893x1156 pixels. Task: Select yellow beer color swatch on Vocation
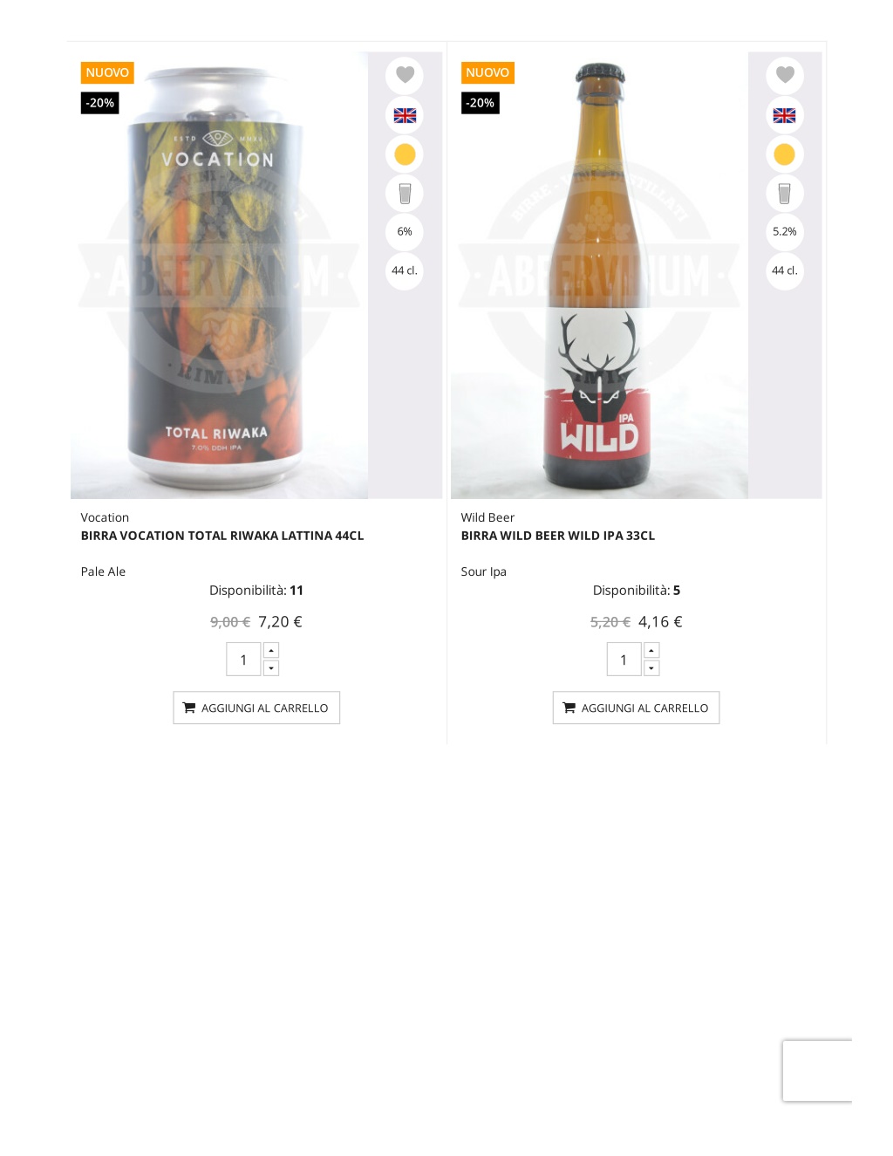point(405,154)
